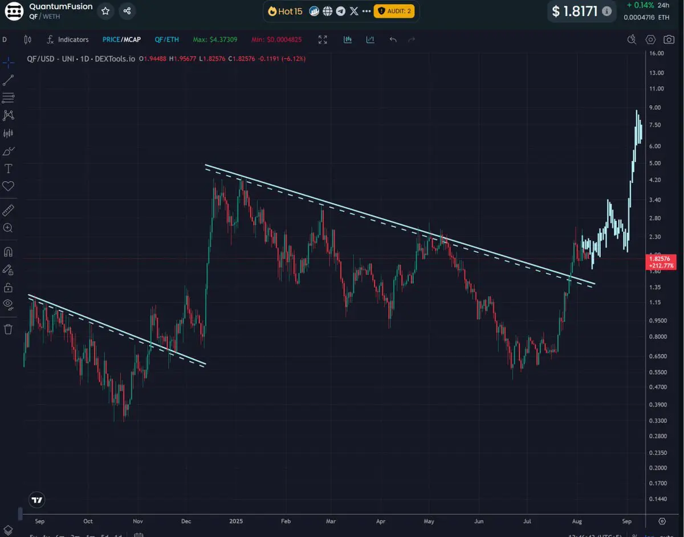Toggle the blue candle markers icon in toolbar
Screen dimensions: 684x537
[348, 39]
